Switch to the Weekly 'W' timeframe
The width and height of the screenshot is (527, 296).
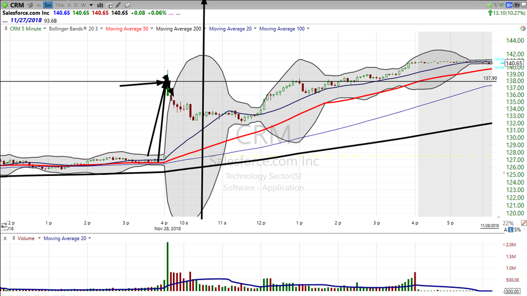[83, 5]
